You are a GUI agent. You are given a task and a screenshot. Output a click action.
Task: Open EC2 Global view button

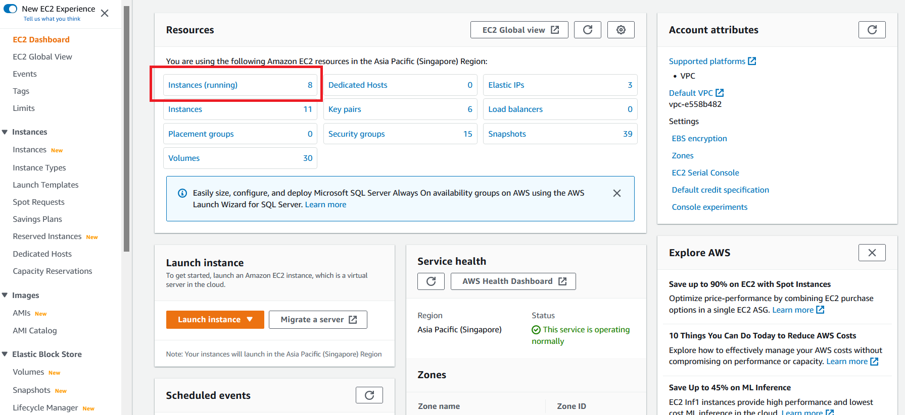tap(519, 30)
